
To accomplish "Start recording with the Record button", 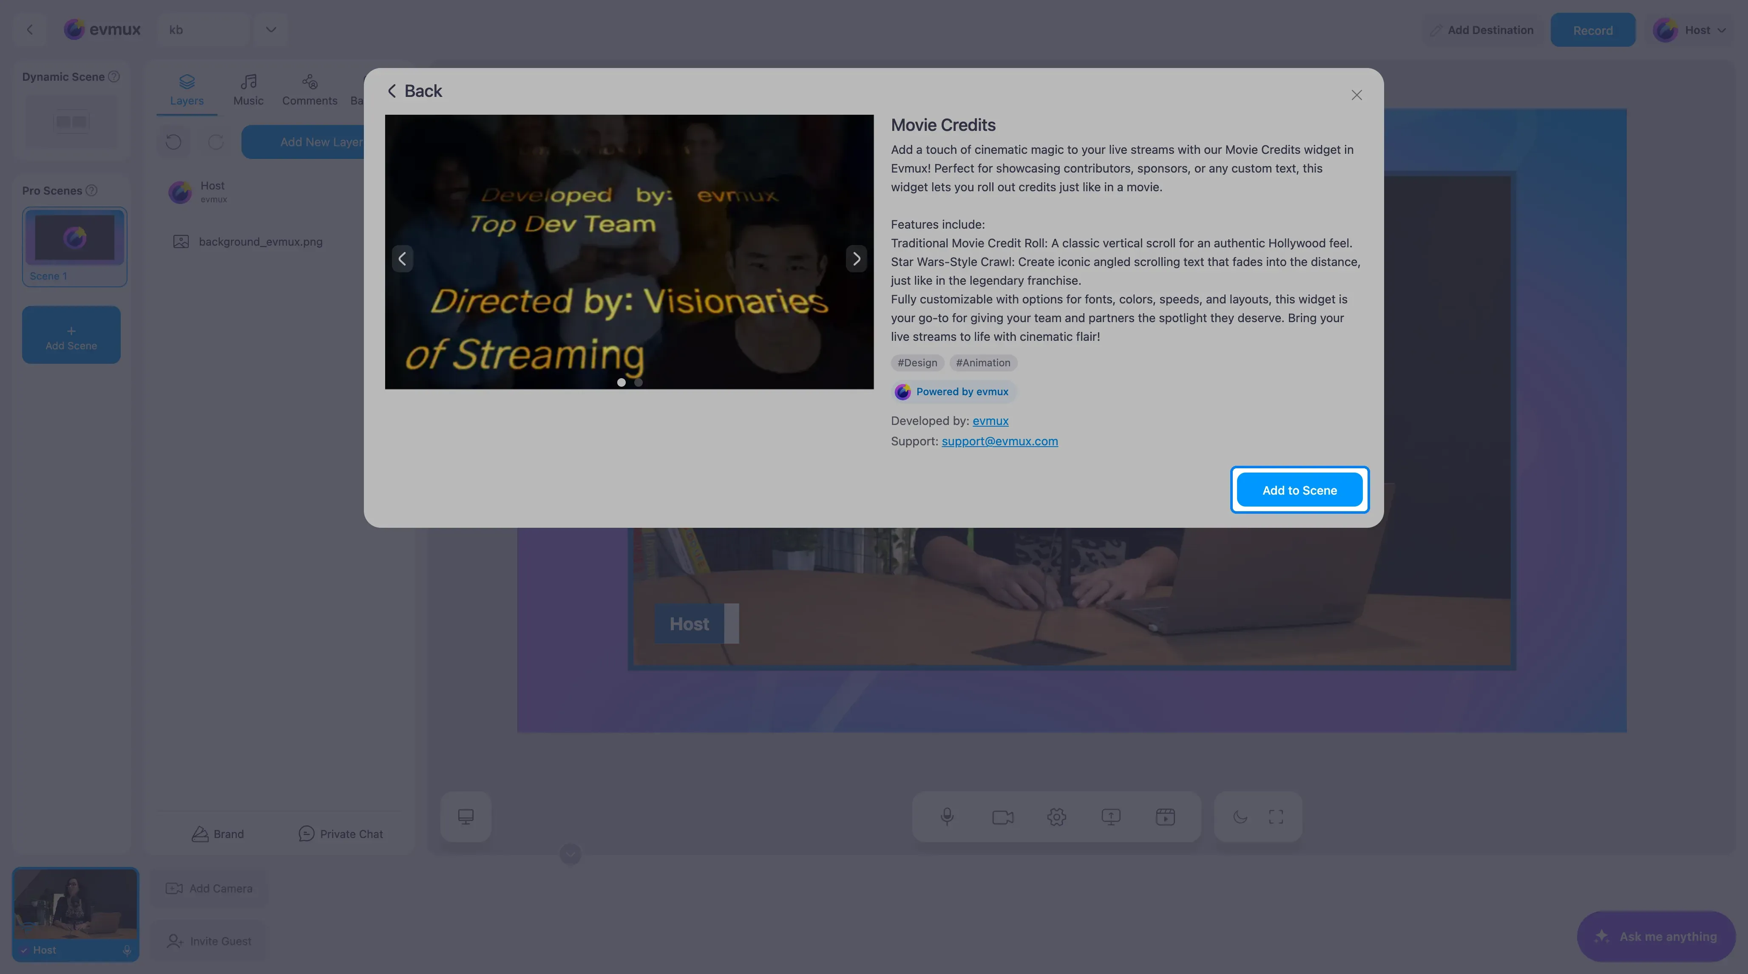I will [x=1592, y=30].
